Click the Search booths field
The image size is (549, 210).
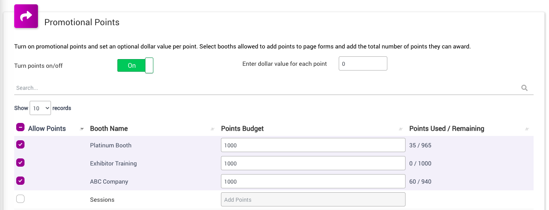click(274, 88)
